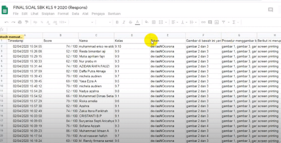Increase decimal places
The image size is (281, 143).
click(55, 22)
